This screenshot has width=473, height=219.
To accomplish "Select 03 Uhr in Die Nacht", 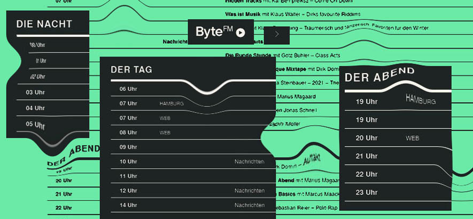I will pyautogui.click(x=35, y=92).
